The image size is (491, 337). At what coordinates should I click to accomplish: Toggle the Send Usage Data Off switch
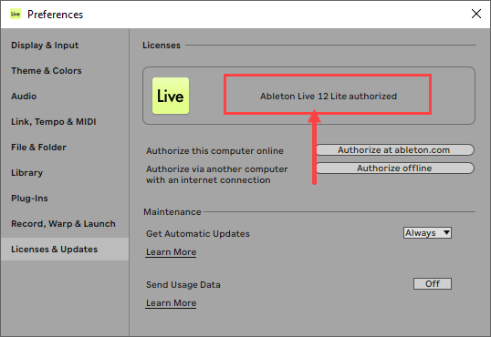tap(433, 284)
